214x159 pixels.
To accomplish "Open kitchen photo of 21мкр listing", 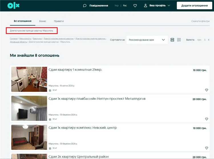I will tap(29, 79).
